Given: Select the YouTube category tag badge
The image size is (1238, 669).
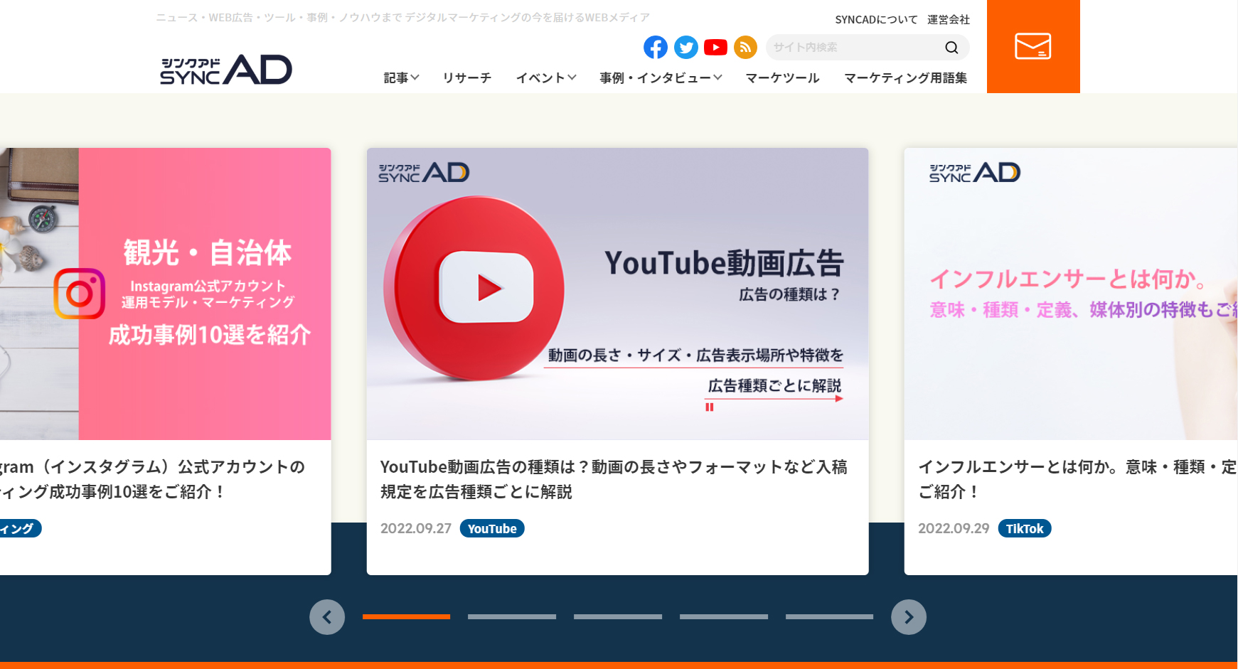Looking at the screenshot, I should click(492, 528).
